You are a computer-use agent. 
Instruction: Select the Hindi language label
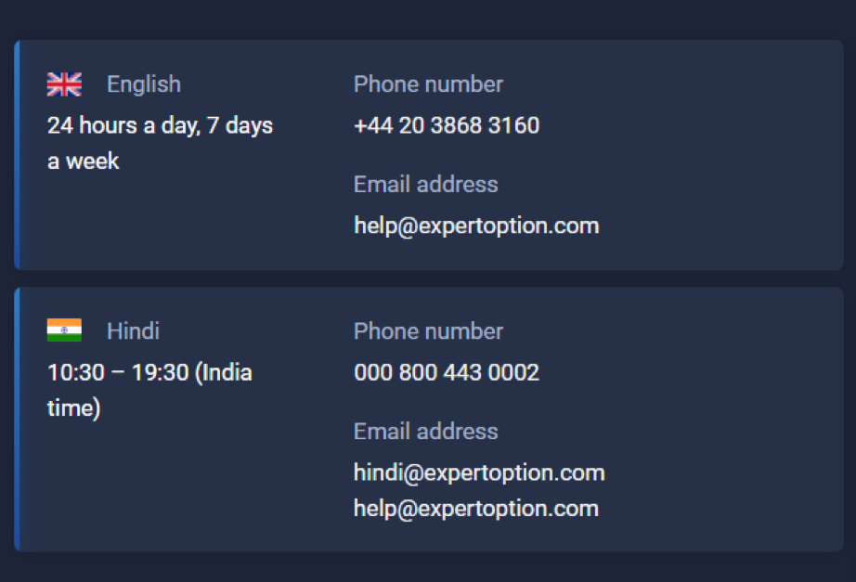tap(133, 330)
